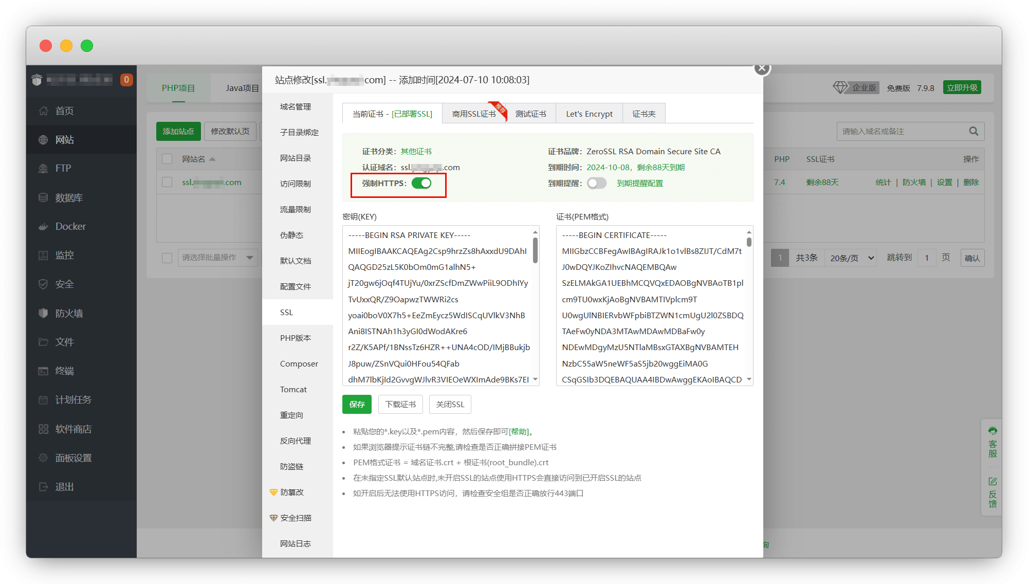Click the search magnifier icon

[x=974, y=132]
